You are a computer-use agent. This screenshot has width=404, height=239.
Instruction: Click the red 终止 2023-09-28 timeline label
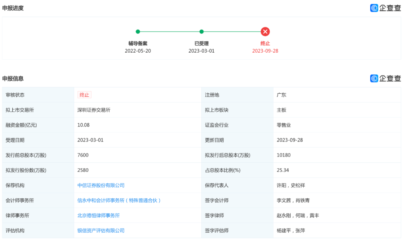(x=265, y=47)
